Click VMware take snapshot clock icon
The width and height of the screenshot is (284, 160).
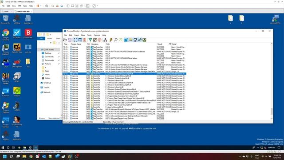coord(53,6)
